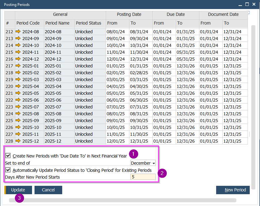Click the Update button
260x206 pixels.
[18, 190]
